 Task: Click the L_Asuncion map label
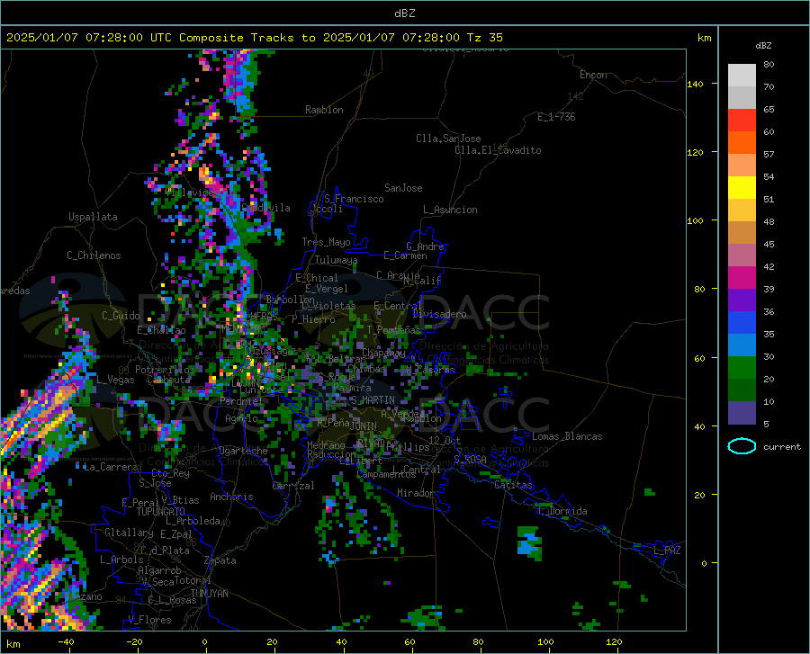(450, 210)
